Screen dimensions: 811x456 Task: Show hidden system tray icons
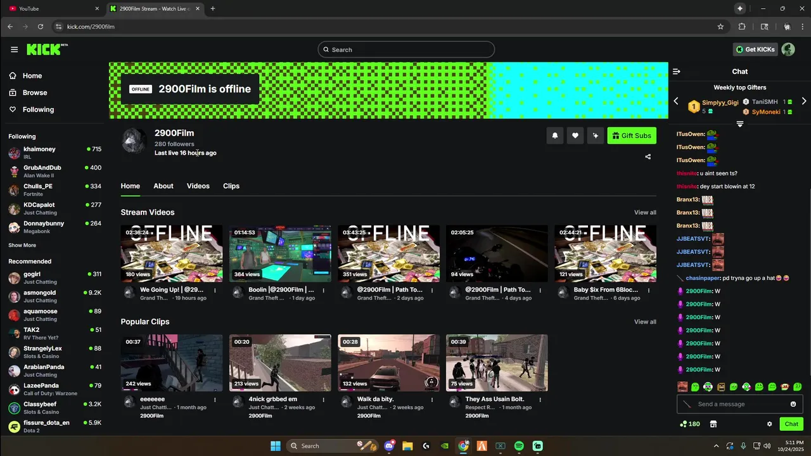coord(717,446)
